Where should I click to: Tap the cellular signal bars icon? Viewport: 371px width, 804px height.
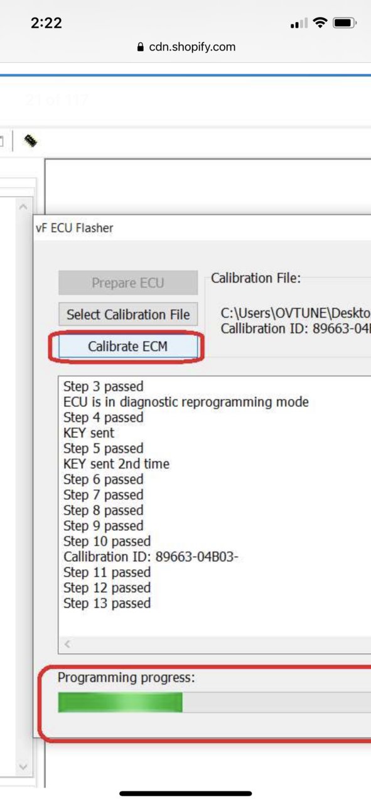pos(299,24)
